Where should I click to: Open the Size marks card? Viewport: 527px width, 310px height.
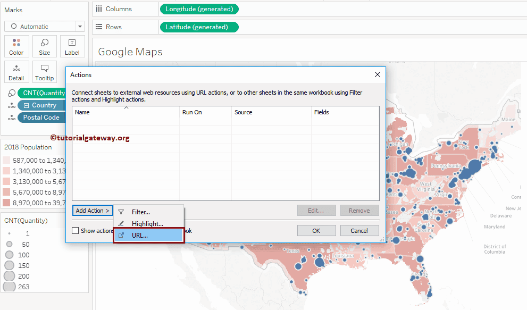(x=45, y=46)
